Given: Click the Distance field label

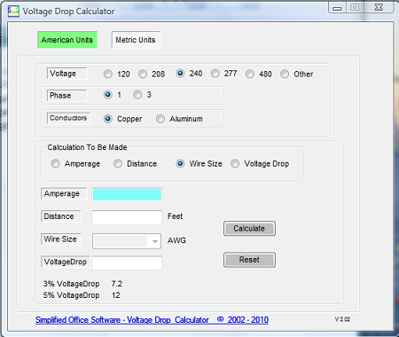Looking at the screenshot, I should coord(61,216).
